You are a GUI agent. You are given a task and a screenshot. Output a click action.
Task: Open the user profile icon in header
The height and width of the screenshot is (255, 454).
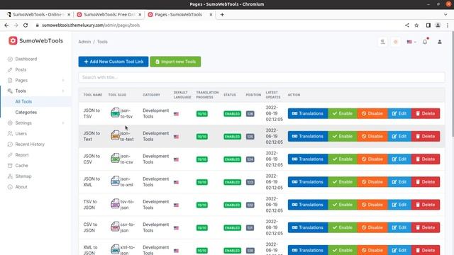440,42
